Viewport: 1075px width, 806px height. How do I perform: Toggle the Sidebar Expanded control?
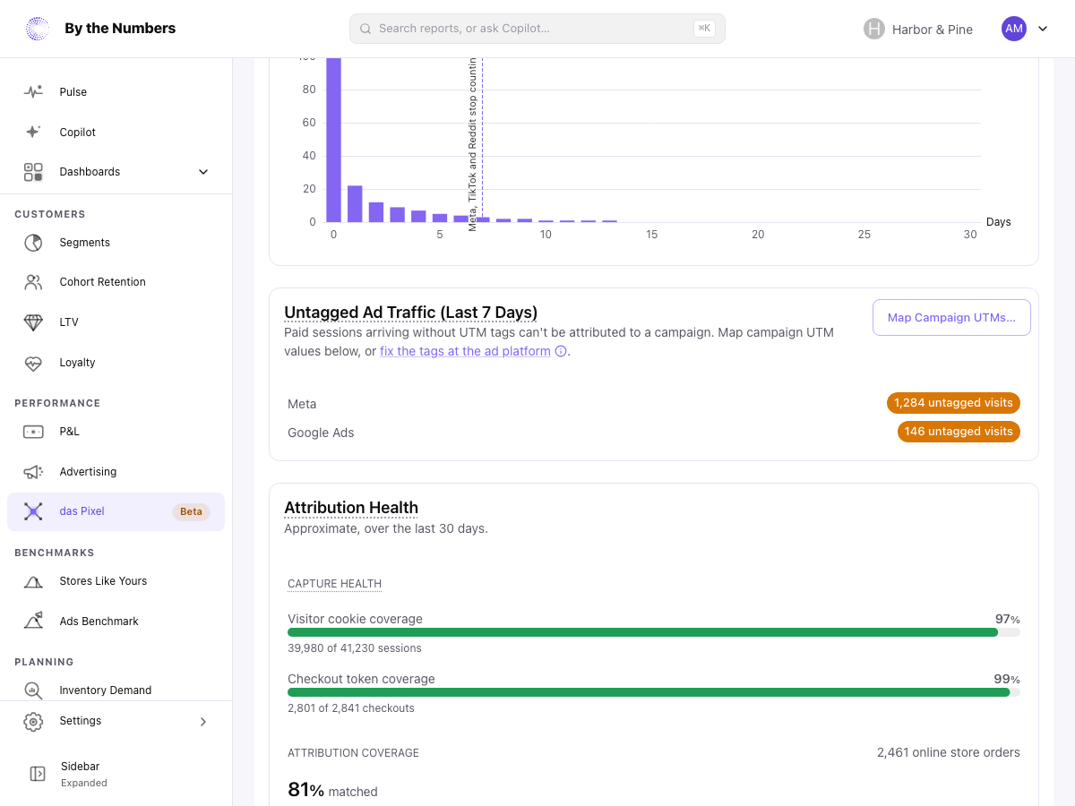pyautogui.click(x=116, y=774)
